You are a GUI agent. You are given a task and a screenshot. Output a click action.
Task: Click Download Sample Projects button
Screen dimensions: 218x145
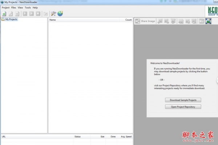183,100
